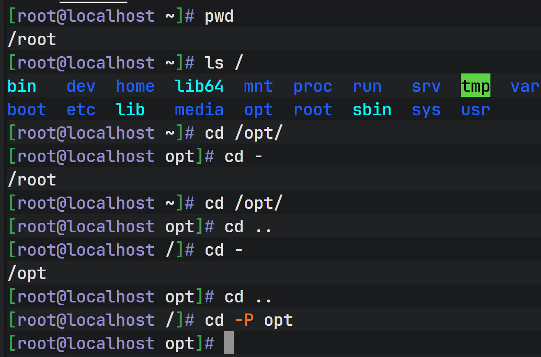Click the sys directory entry
This screenshot has height=357, width=541.
426,110
